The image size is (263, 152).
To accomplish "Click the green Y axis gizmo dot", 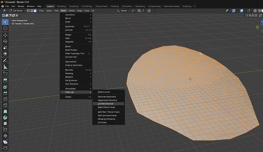I will click(x=257, y=27).
